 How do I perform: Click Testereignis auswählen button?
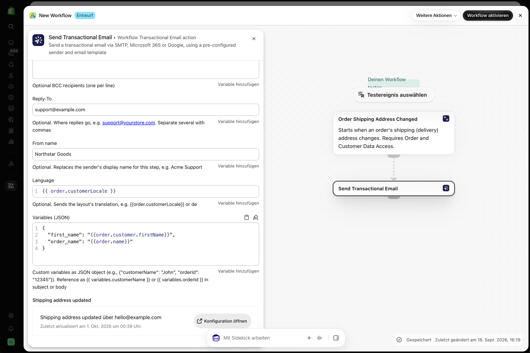[394, 95]
